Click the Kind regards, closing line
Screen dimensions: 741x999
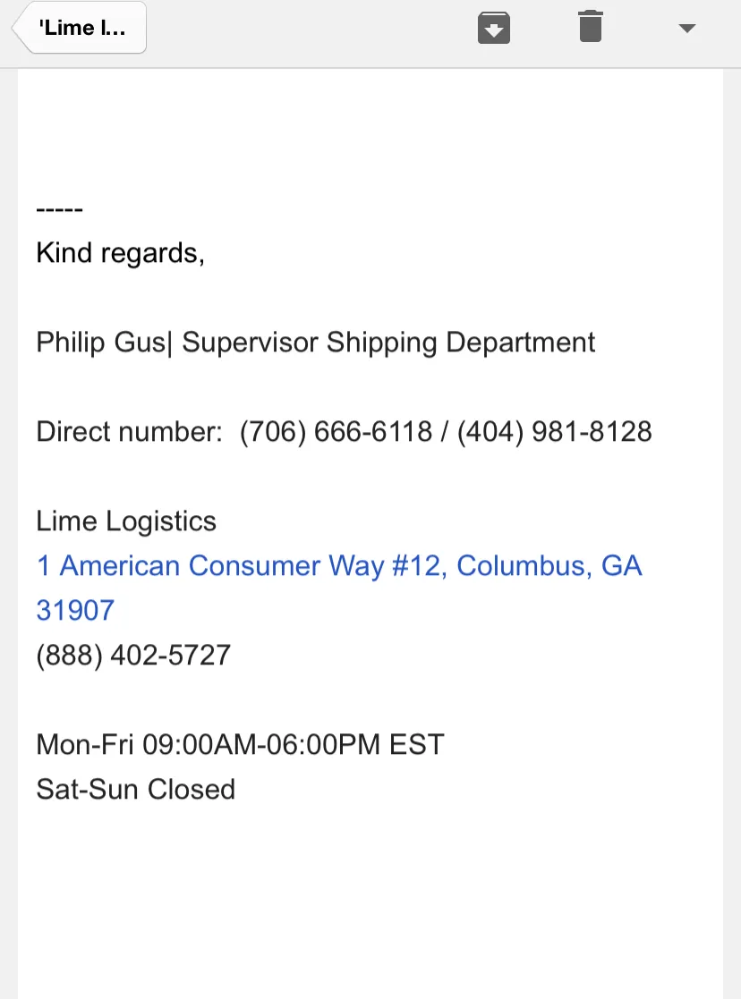[x=121, y=253]
